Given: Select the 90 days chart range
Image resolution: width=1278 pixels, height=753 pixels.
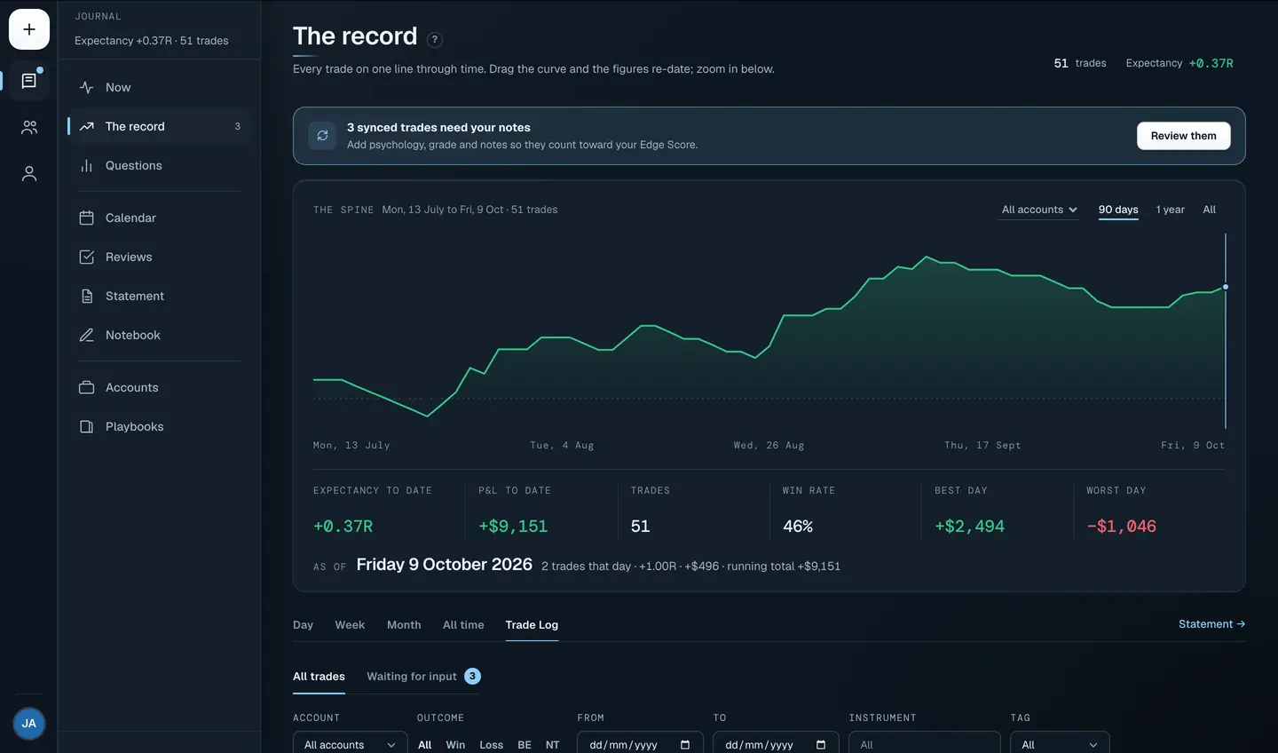Looking at the screenshot, I should (1118, 210).
